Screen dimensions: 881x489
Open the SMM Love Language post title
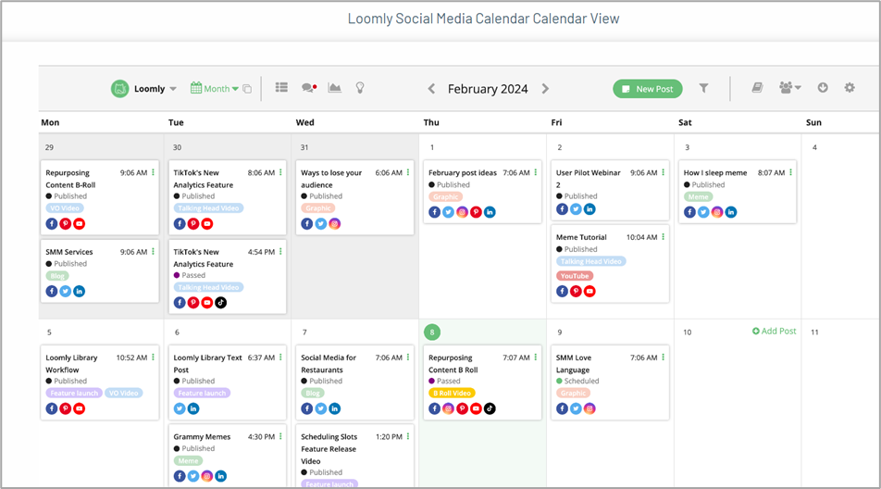574,364
